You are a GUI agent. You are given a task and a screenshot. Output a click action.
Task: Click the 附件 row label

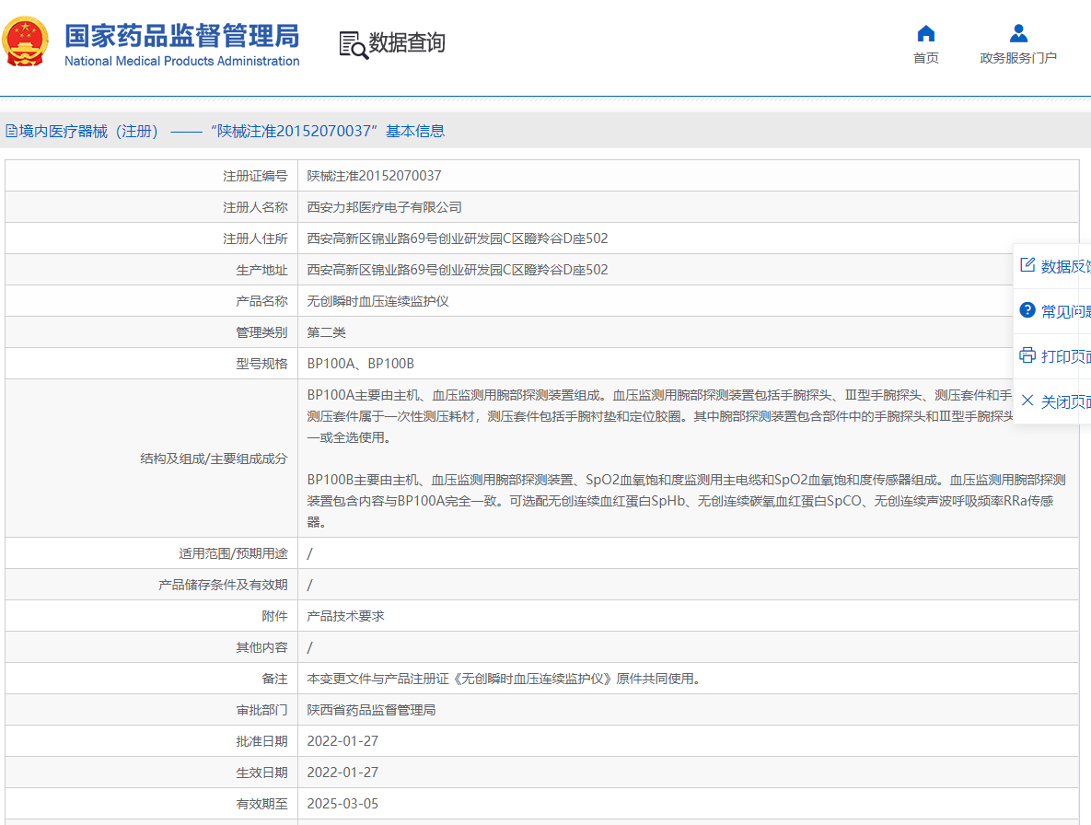[275, 616]
